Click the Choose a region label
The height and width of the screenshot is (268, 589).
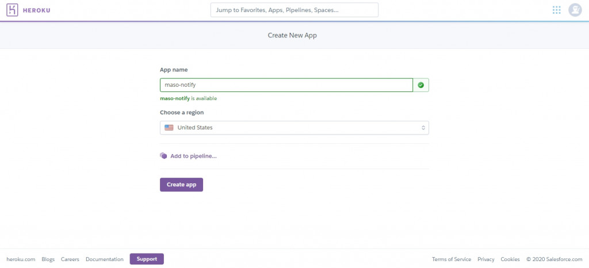tap(182, 113)
